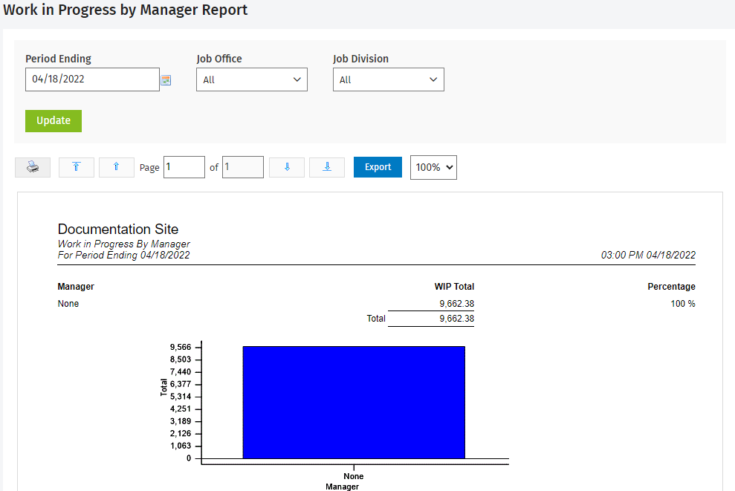Click the Total label in table
This screenshot has height=491, width=735.
coord(376,319)
